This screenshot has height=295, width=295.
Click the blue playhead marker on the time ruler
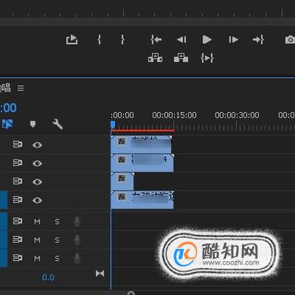[x=113, y=125]
